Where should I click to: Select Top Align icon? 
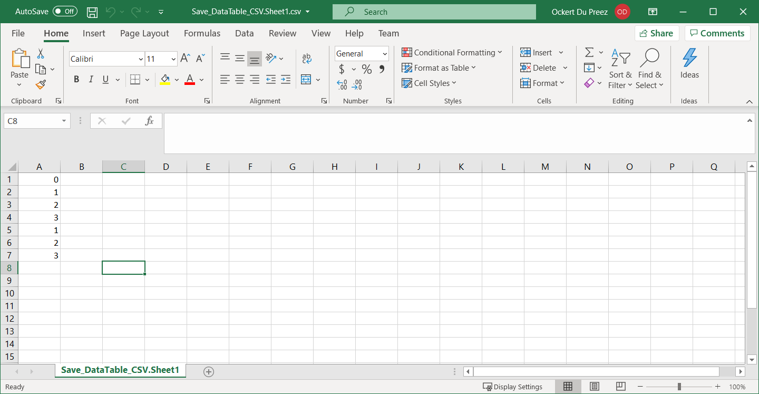tap(225, 58)
